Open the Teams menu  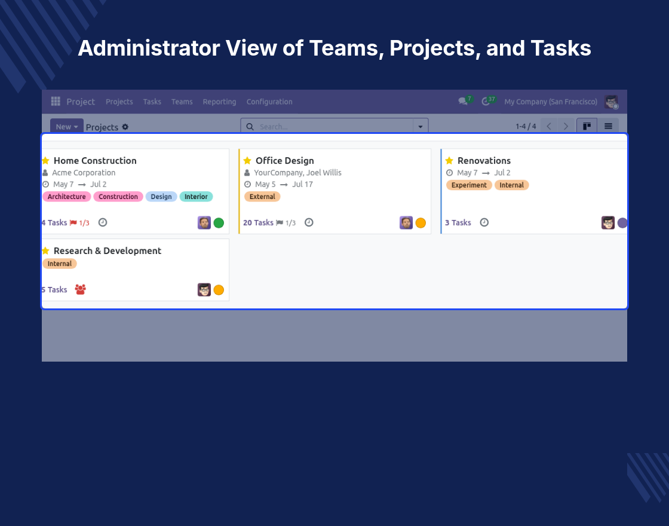(182, 102)
